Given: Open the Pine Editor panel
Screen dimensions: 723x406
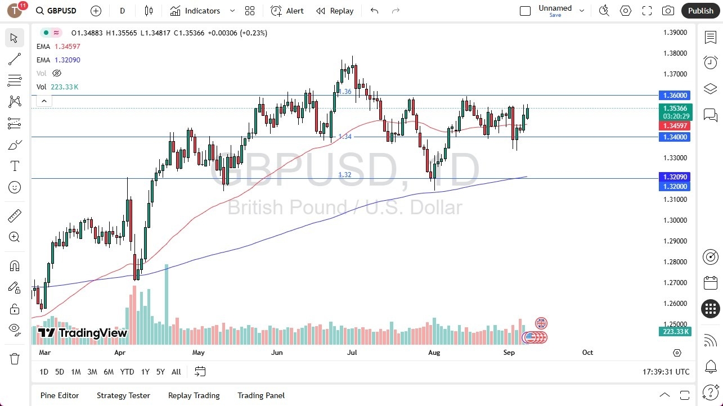Looking at the screenshot, I should tap(59, 395).
